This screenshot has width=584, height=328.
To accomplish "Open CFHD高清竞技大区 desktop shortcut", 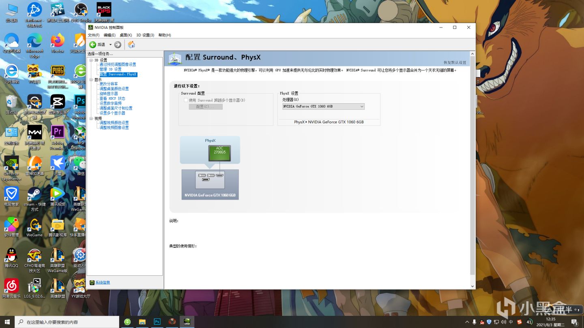I will click(x=34, y=261).
